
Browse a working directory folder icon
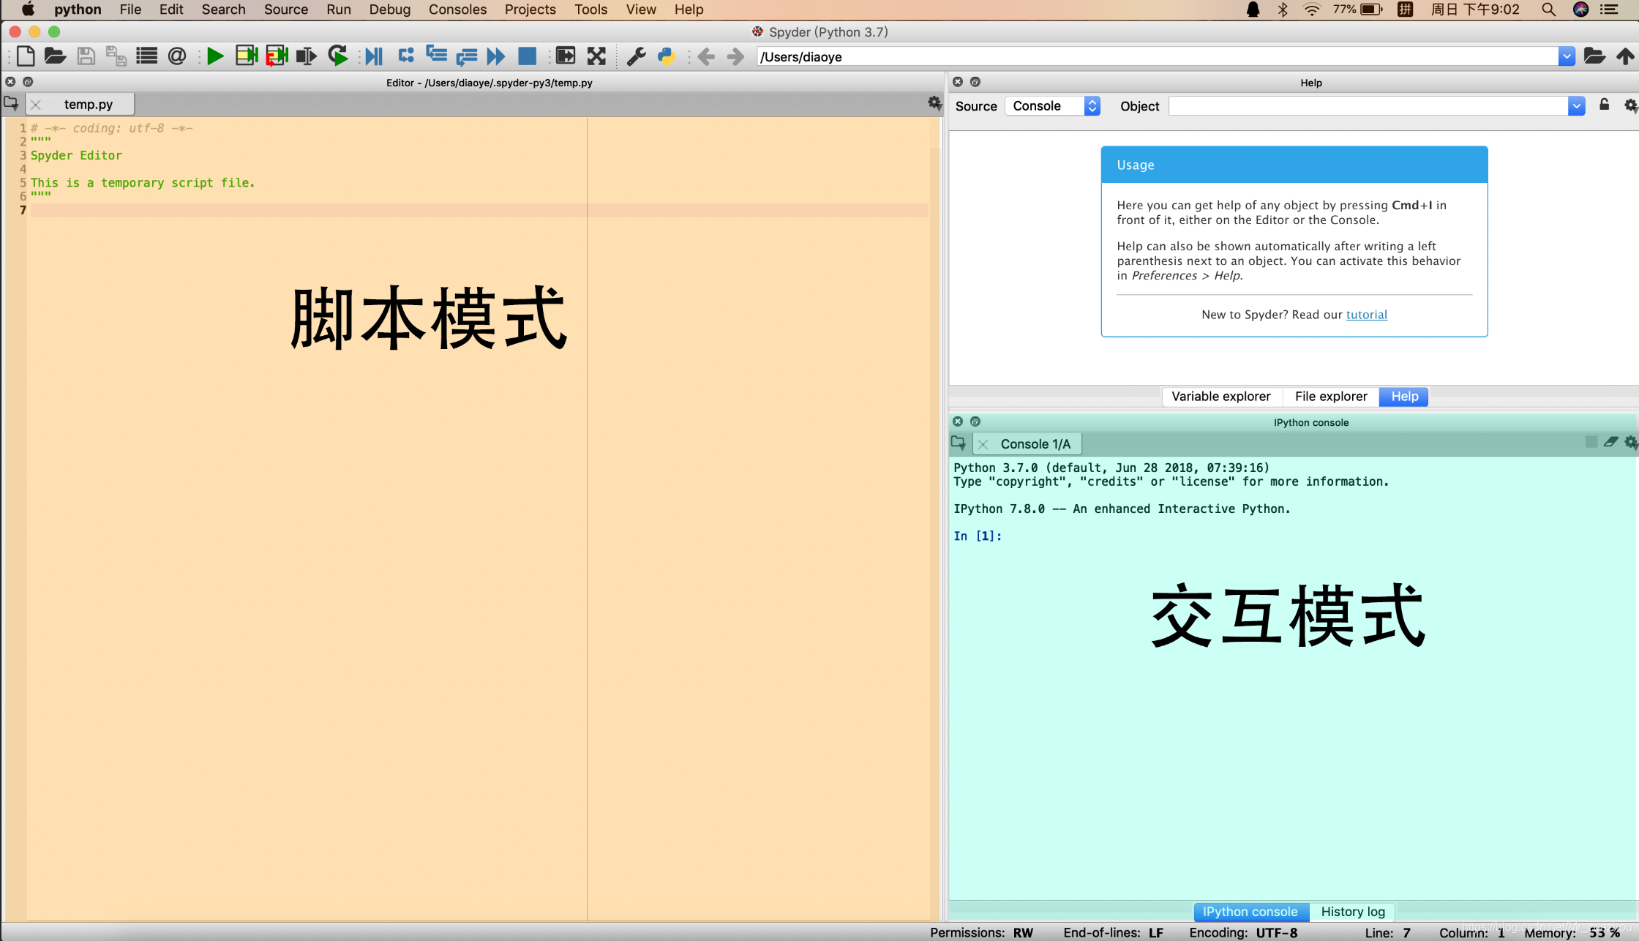(x=1594, y=56)
